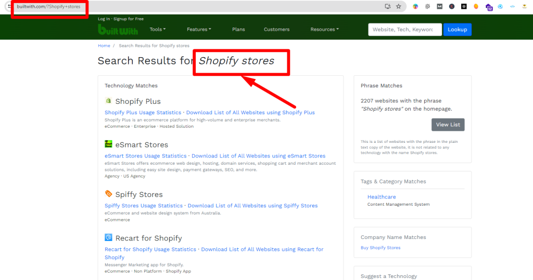This screenshot has height=280, width=533.
Task: Click the Log In link
Action: (104, 19)
